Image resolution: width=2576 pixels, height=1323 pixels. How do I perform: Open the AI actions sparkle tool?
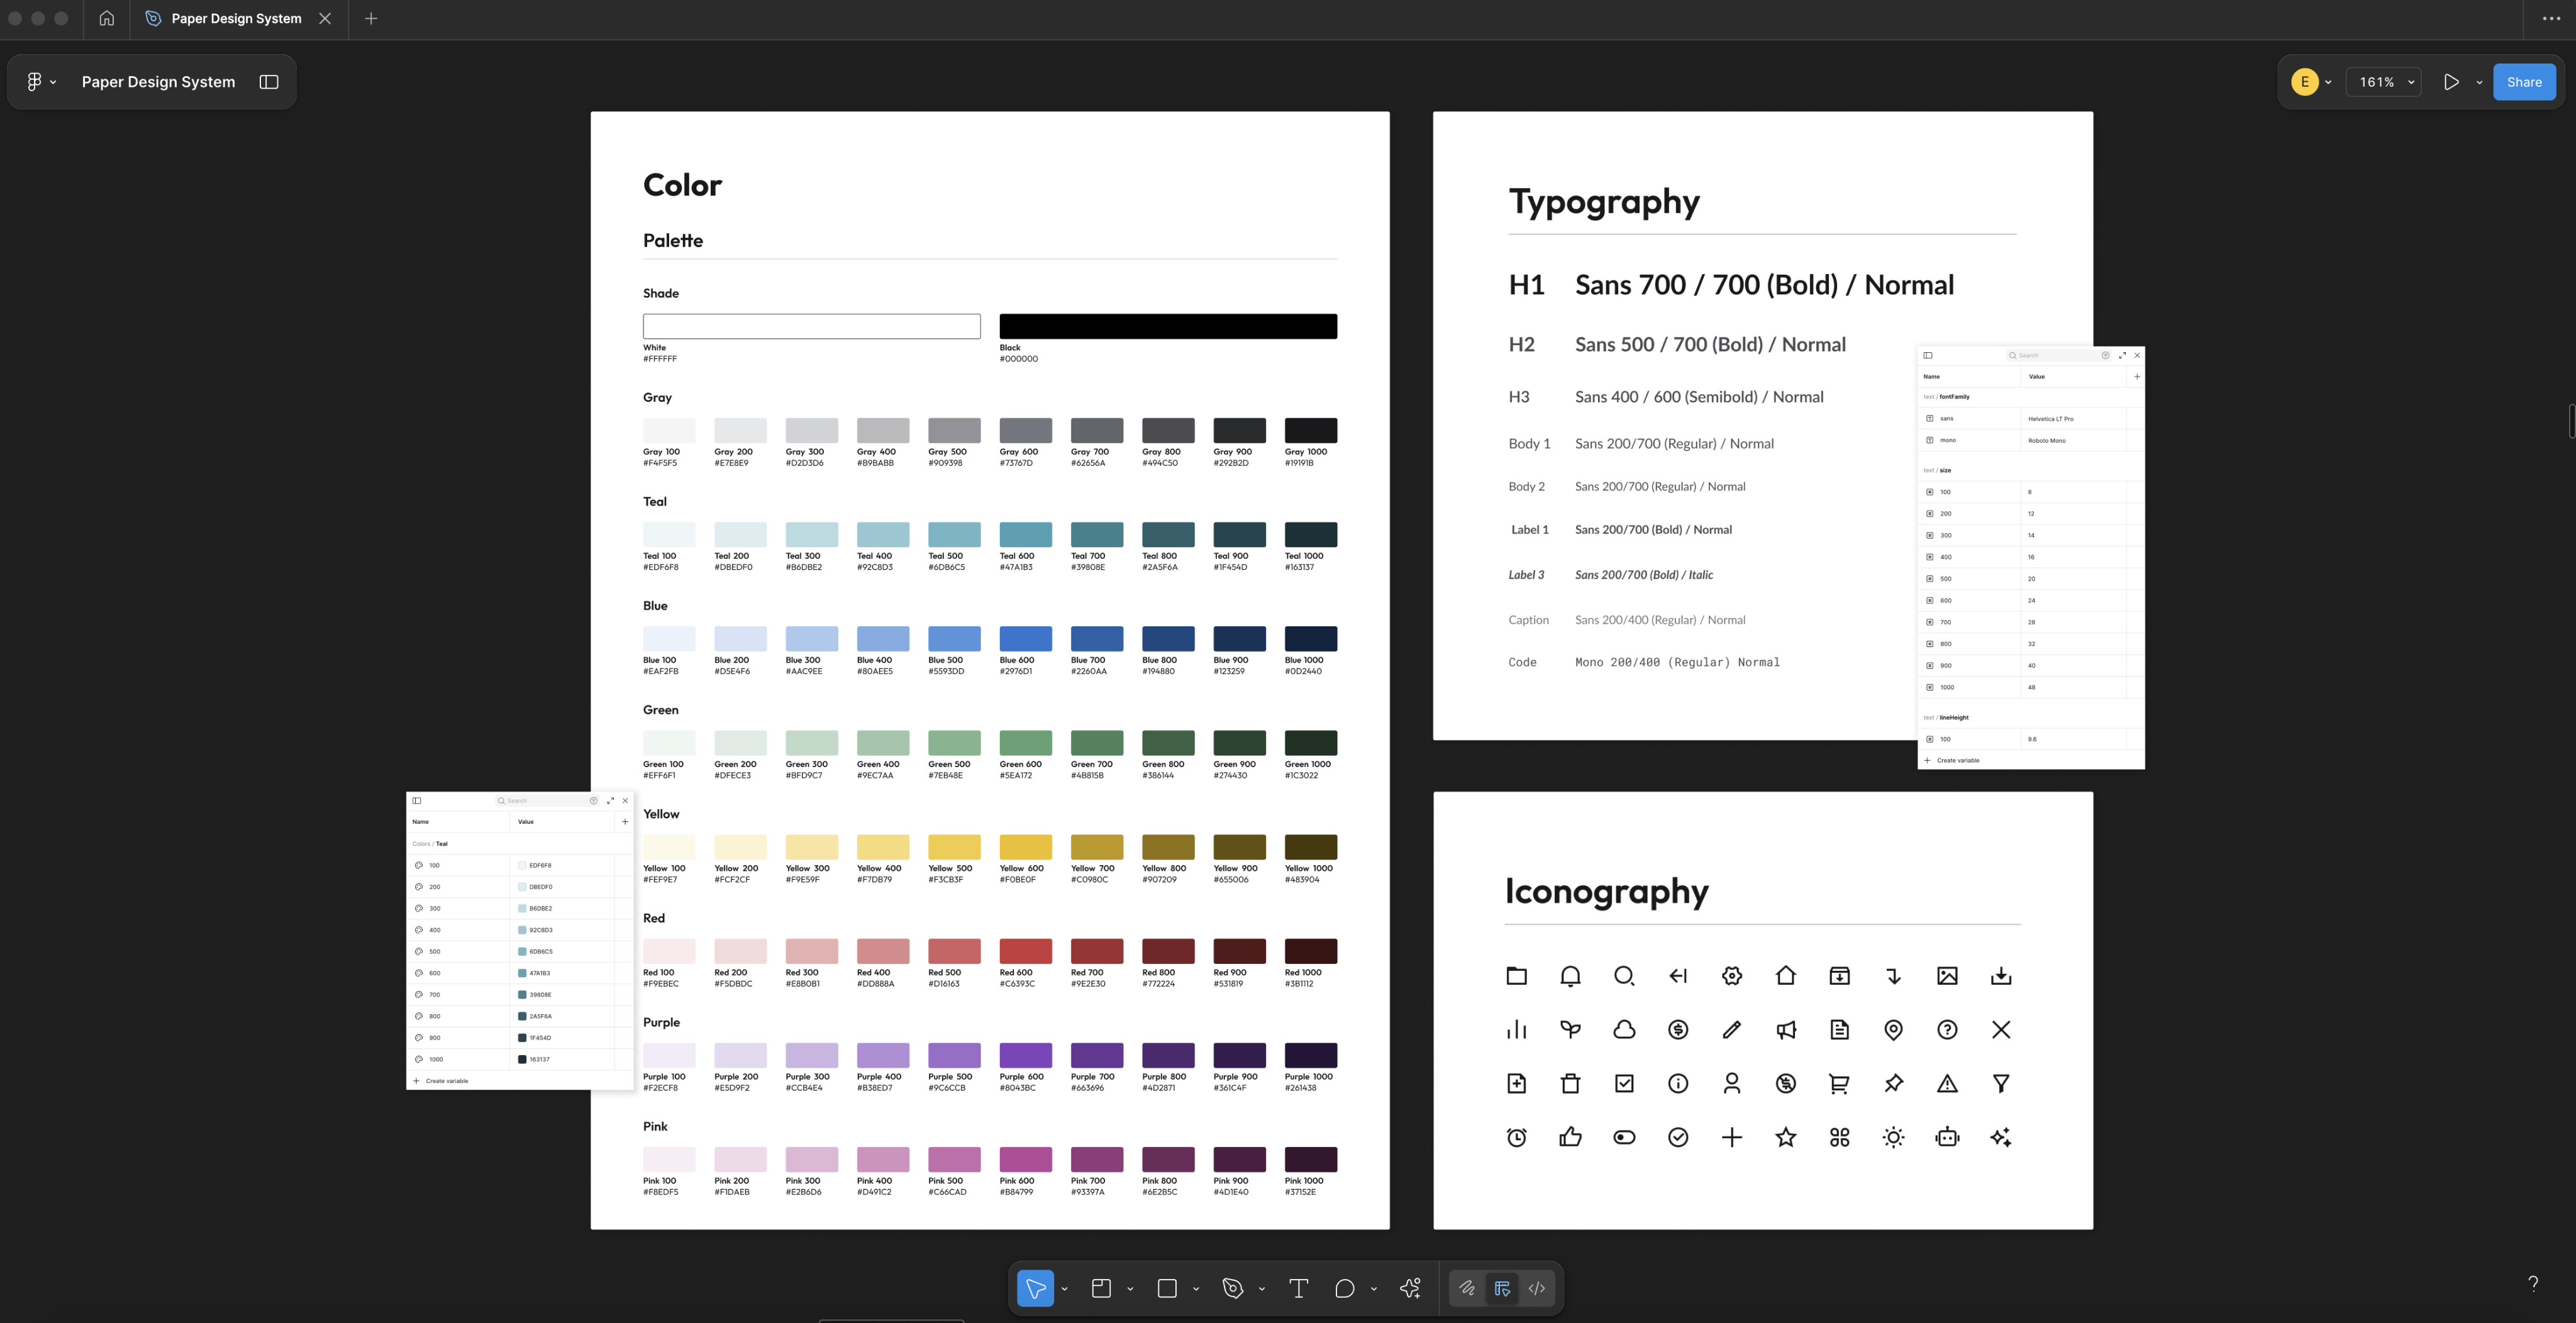click(1410, 1288)
